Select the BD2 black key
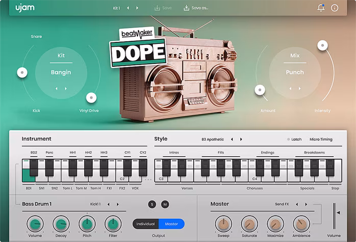356x242 pixels. pyautogui.click(x=34, y=167)
